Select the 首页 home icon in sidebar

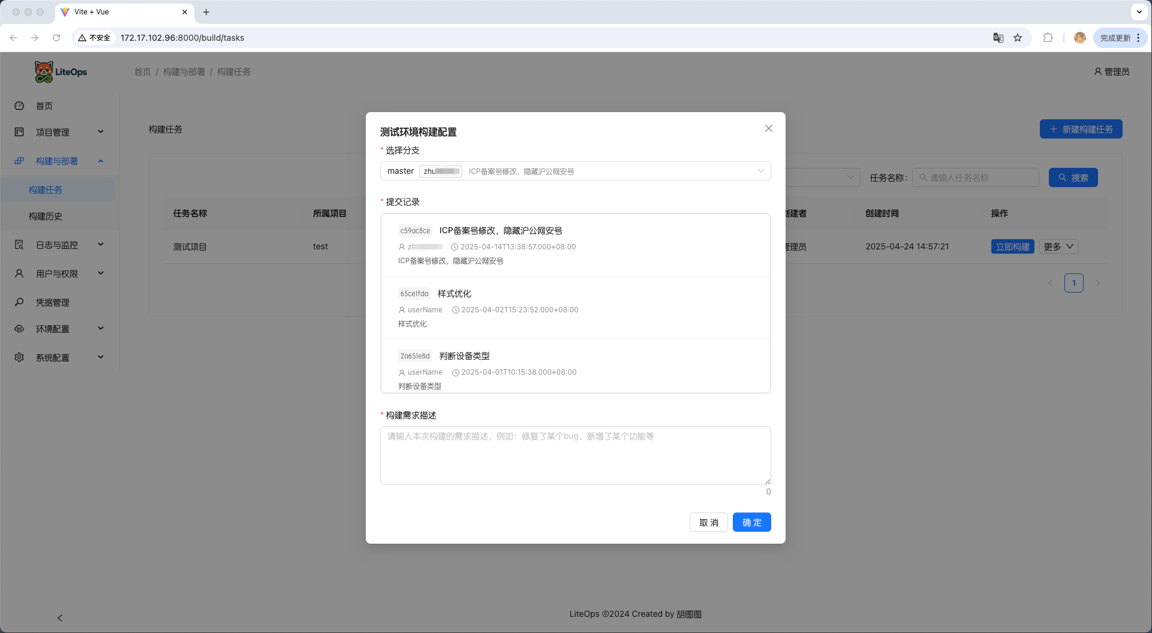tap(19, 106)
